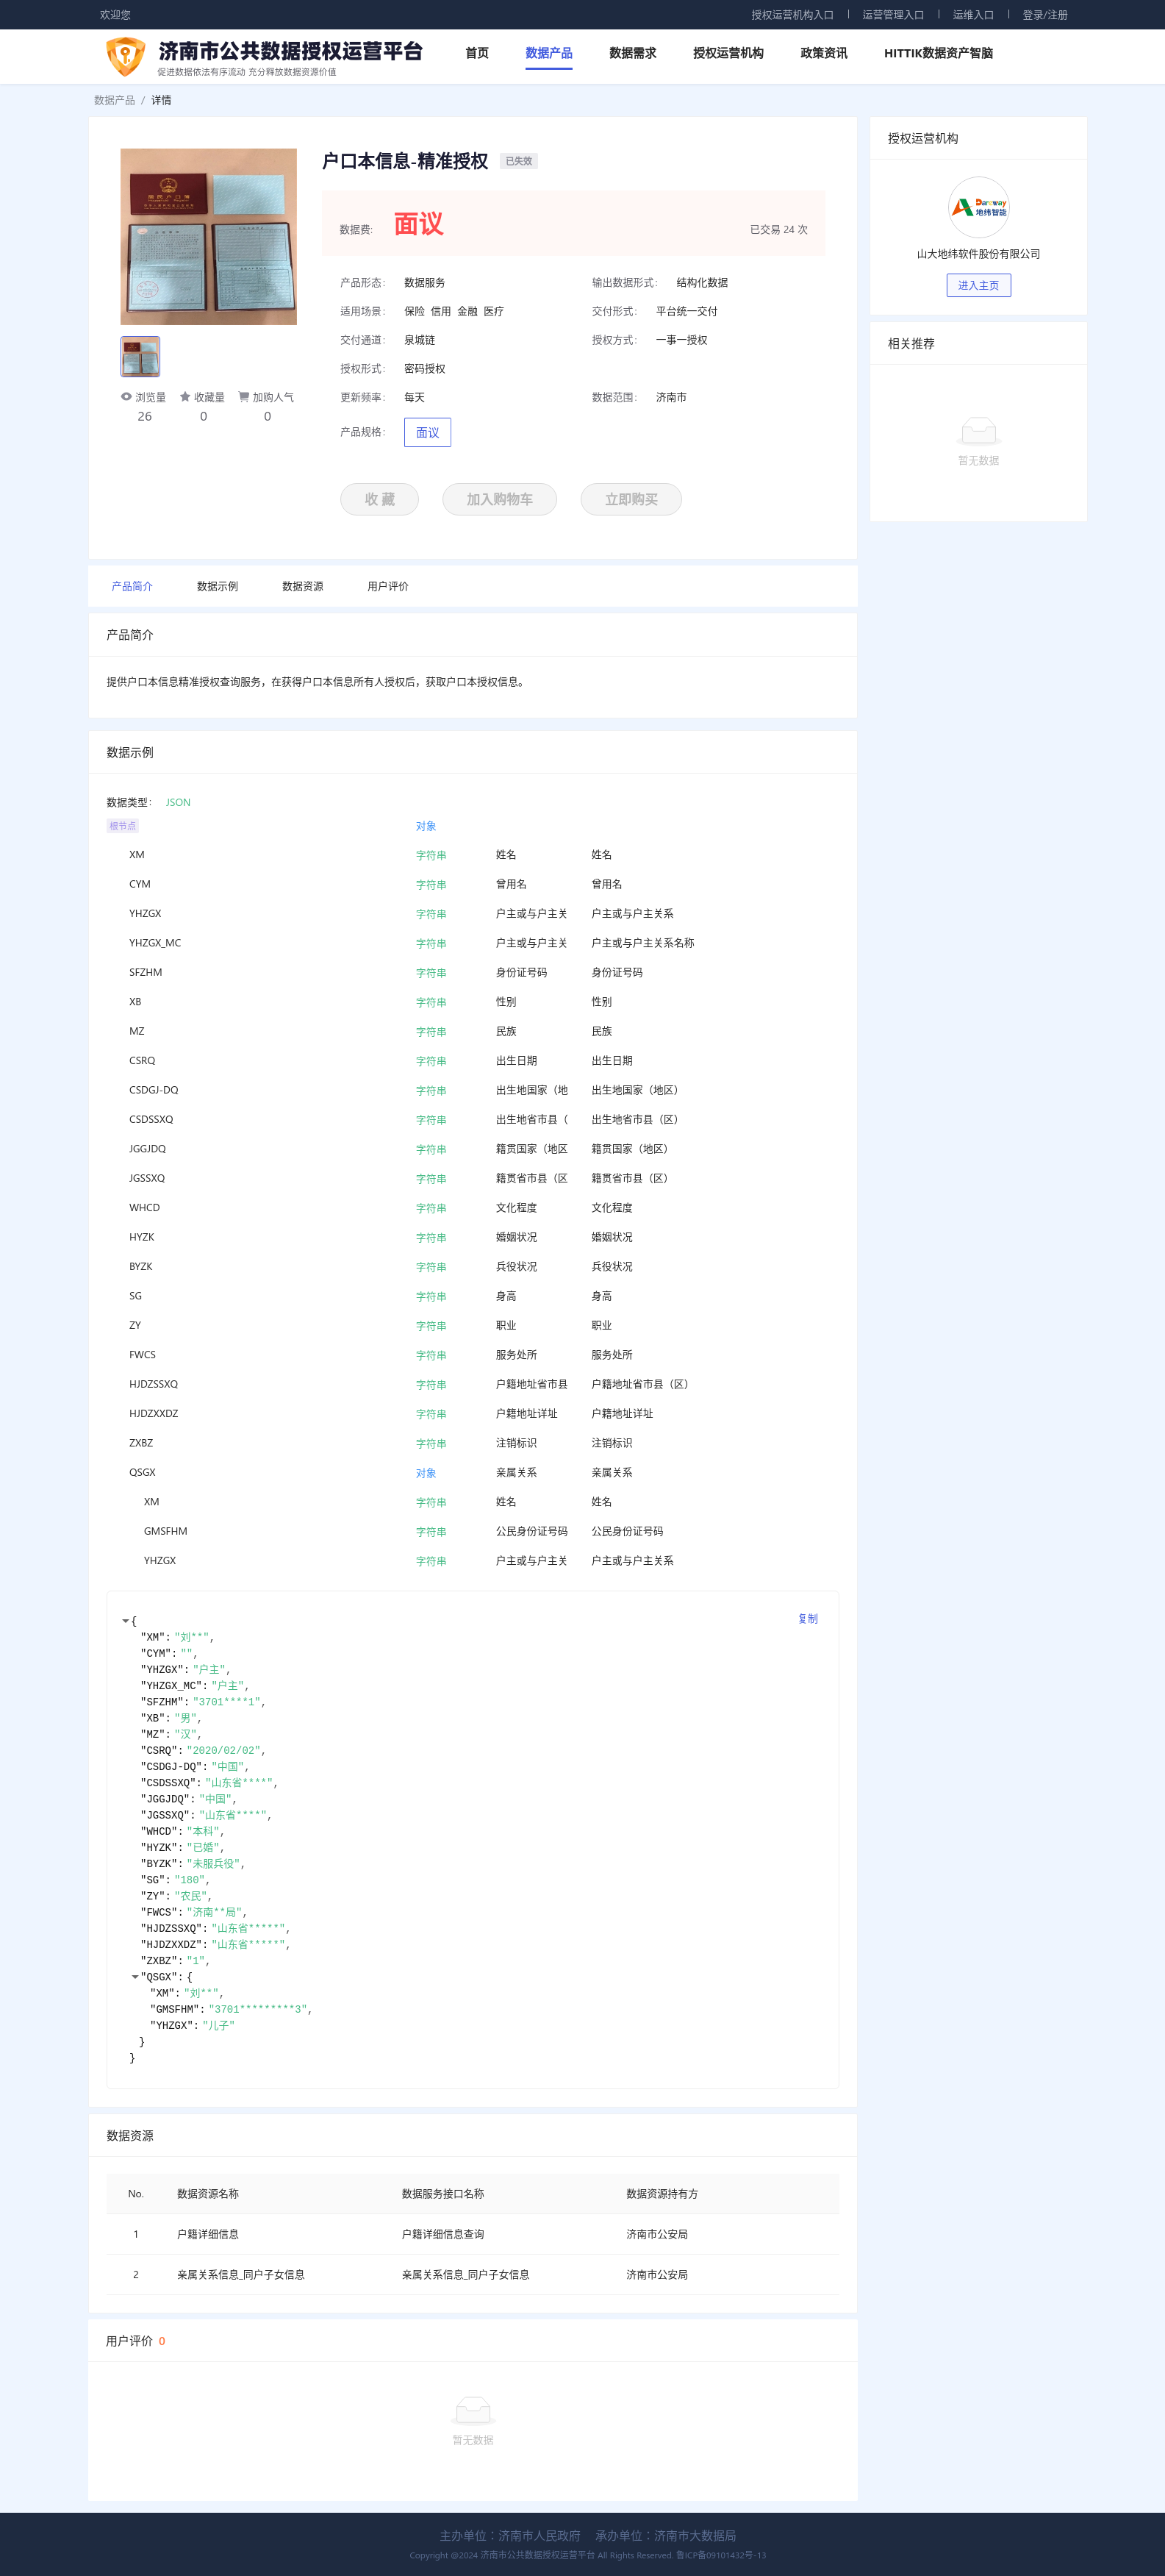1165x2576 pixels.
Task: Click the empty-box icon under 相关推荐
Action: [x=978, y=431]
